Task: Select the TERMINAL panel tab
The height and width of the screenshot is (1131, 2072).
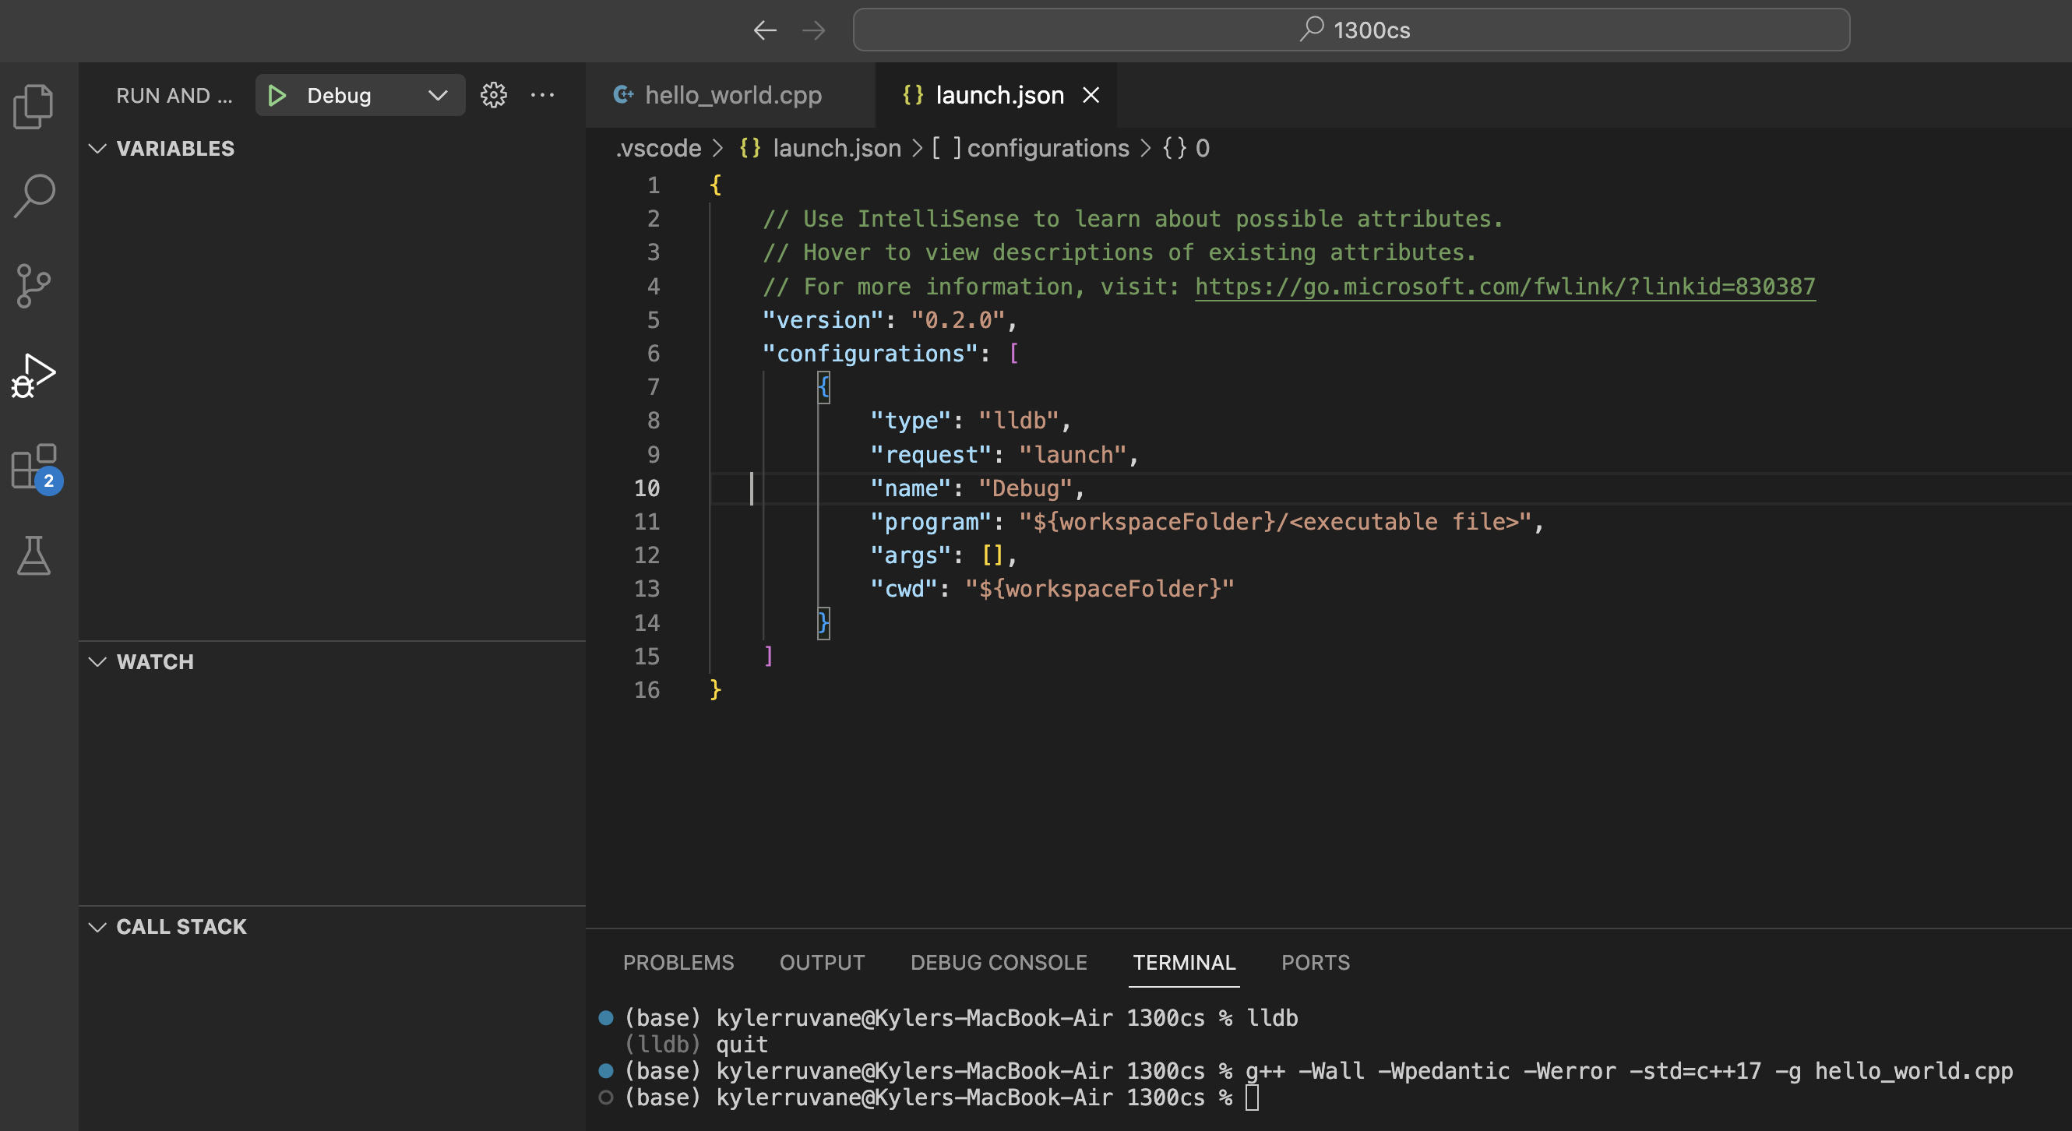Action: coord(1183,962)
